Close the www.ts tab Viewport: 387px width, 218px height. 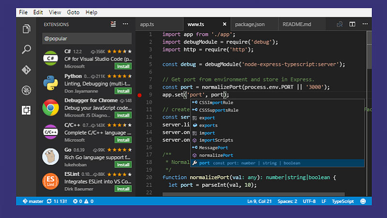pos(224,24)
